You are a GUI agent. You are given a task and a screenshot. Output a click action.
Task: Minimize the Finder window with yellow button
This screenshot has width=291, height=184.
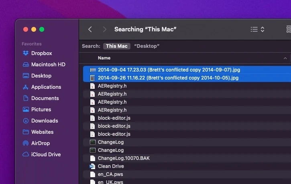pyautogui.click(x=34, y=29)
